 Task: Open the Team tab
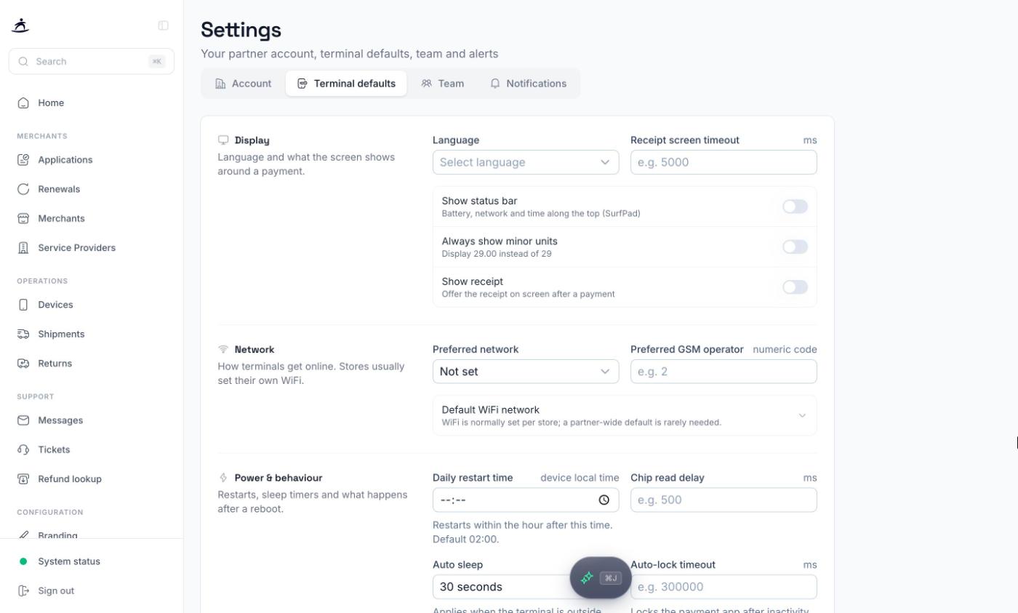coord(443,84)
